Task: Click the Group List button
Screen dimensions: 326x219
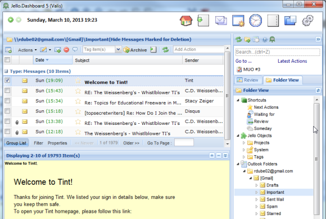Action: 16,143
